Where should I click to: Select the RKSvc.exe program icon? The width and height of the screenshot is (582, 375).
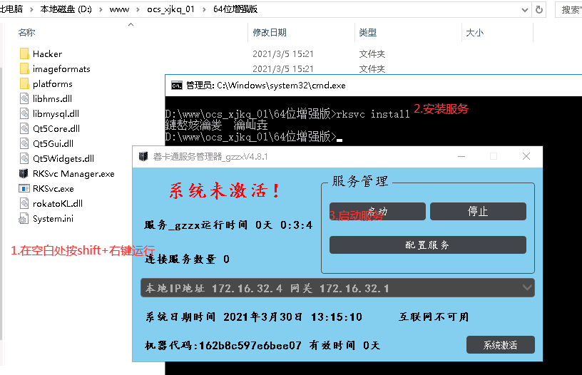(x=24, y=188)
